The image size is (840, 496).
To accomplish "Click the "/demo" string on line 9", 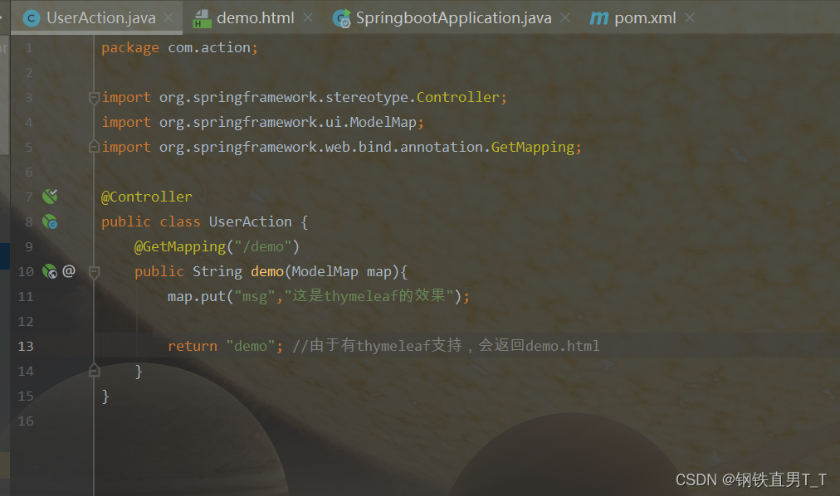I will (263, 246).
